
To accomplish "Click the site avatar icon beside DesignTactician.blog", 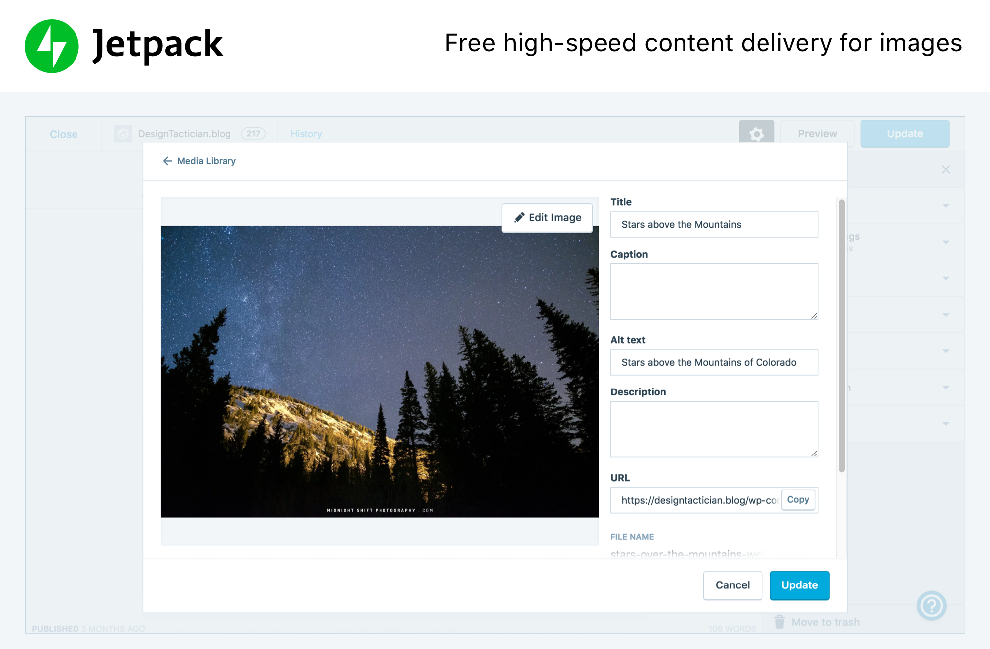I will 123,134.
